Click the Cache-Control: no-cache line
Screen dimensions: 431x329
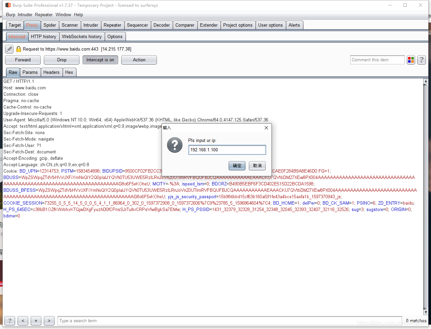[28, 107]
